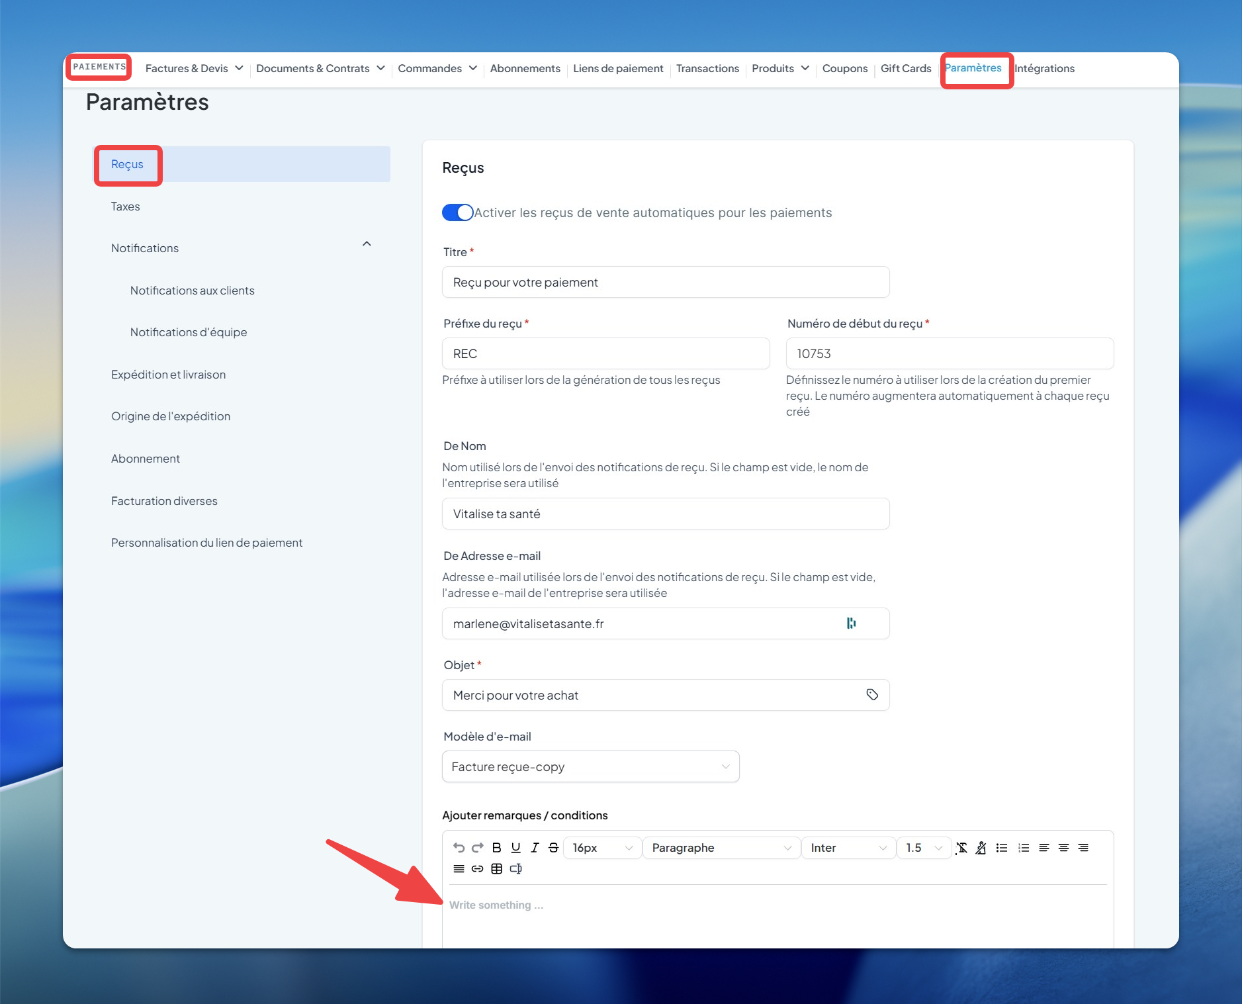Align text to the right

pos(1083,848)
